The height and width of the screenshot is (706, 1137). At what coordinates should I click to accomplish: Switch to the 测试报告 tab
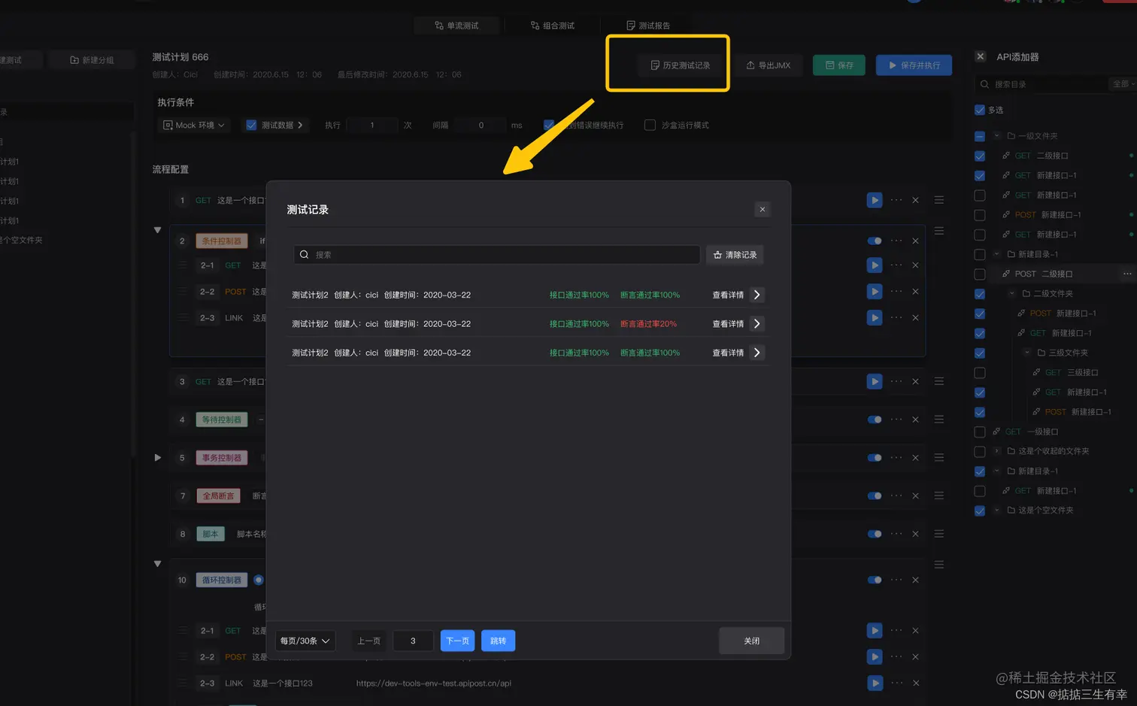coord(648,26)
